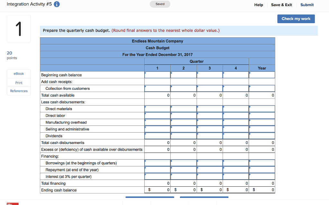Select Direct materials Quarter 3 input

click(x=209, y=109)
